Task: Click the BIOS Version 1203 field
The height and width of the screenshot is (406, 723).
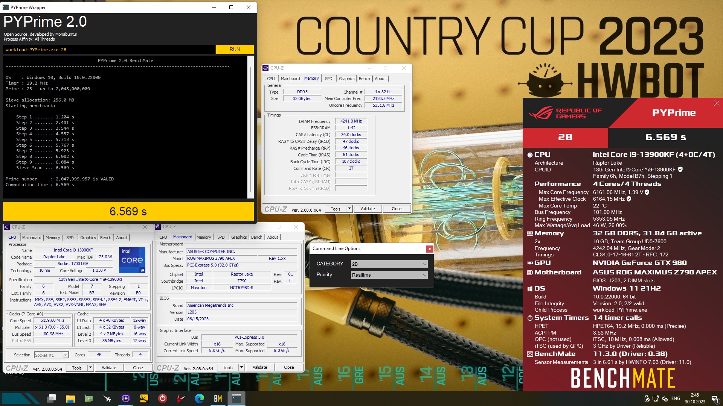Action: 242,312
